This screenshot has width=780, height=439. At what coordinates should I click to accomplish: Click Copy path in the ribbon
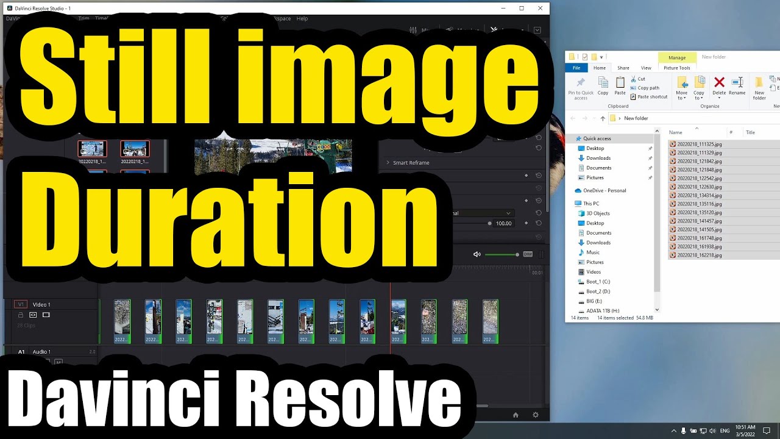pyautogui.click(x=645, y=88)
